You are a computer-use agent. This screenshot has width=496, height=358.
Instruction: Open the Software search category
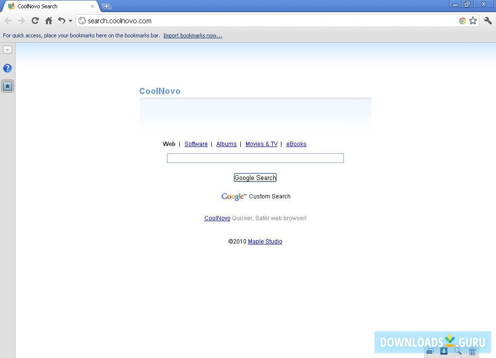tap(196, 144)
